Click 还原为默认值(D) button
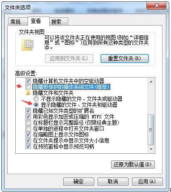Screen dimensions: 171x192 pyautogui.click(x=133, y=164)
